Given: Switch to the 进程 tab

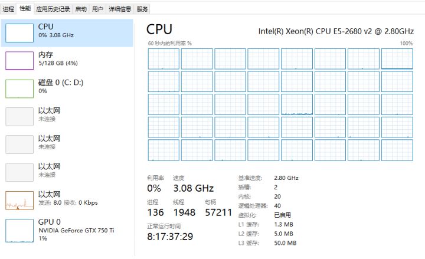Looking at the screenshot, I should tap(8, 9).
